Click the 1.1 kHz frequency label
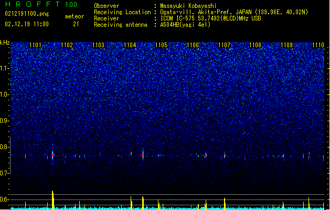330x210 pixels. [x=5, y=68]
